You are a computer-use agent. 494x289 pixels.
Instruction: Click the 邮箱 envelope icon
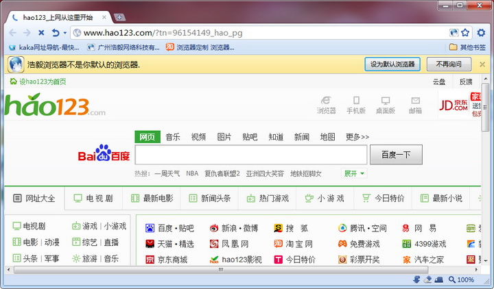[x=415, y=105]
